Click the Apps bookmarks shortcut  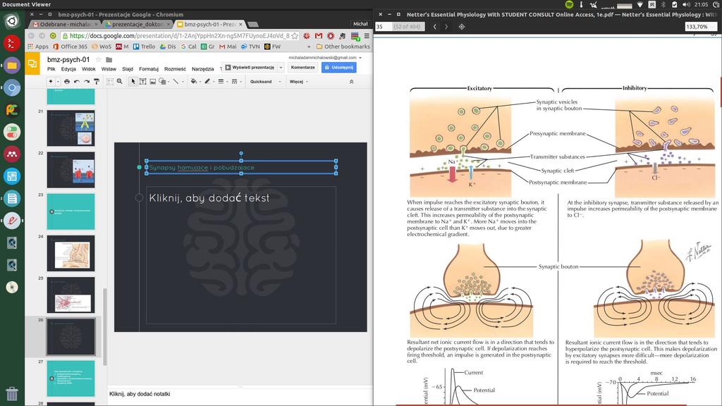(x=38, y=47)
